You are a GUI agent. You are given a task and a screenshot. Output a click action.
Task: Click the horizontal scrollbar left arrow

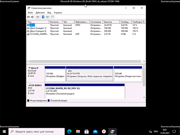(x=28, y=61)
